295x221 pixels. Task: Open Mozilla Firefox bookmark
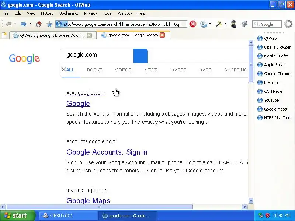point(273,56)
